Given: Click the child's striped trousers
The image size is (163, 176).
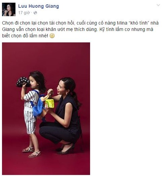Looking at the screenshot, I should pos(30,121).
